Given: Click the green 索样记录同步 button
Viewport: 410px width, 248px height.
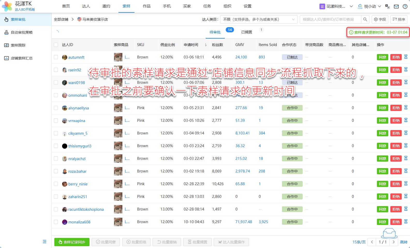Looking at the screenshot, I should pos(72,242).
